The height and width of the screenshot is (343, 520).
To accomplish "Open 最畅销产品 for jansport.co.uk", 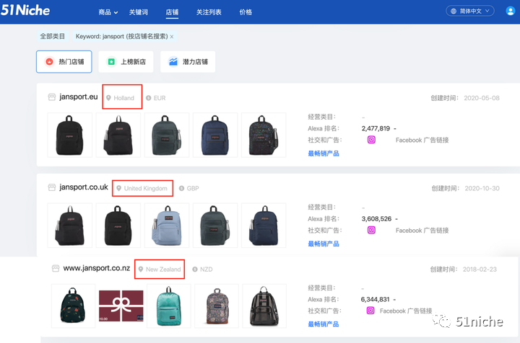I will click(324, 244).
